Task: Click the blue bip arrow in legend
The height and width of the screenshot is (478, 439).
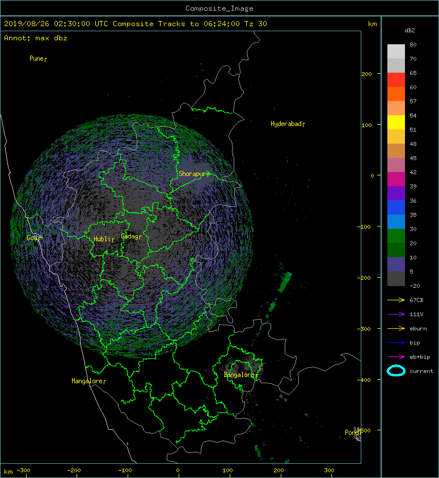Action: pos(396,343)
